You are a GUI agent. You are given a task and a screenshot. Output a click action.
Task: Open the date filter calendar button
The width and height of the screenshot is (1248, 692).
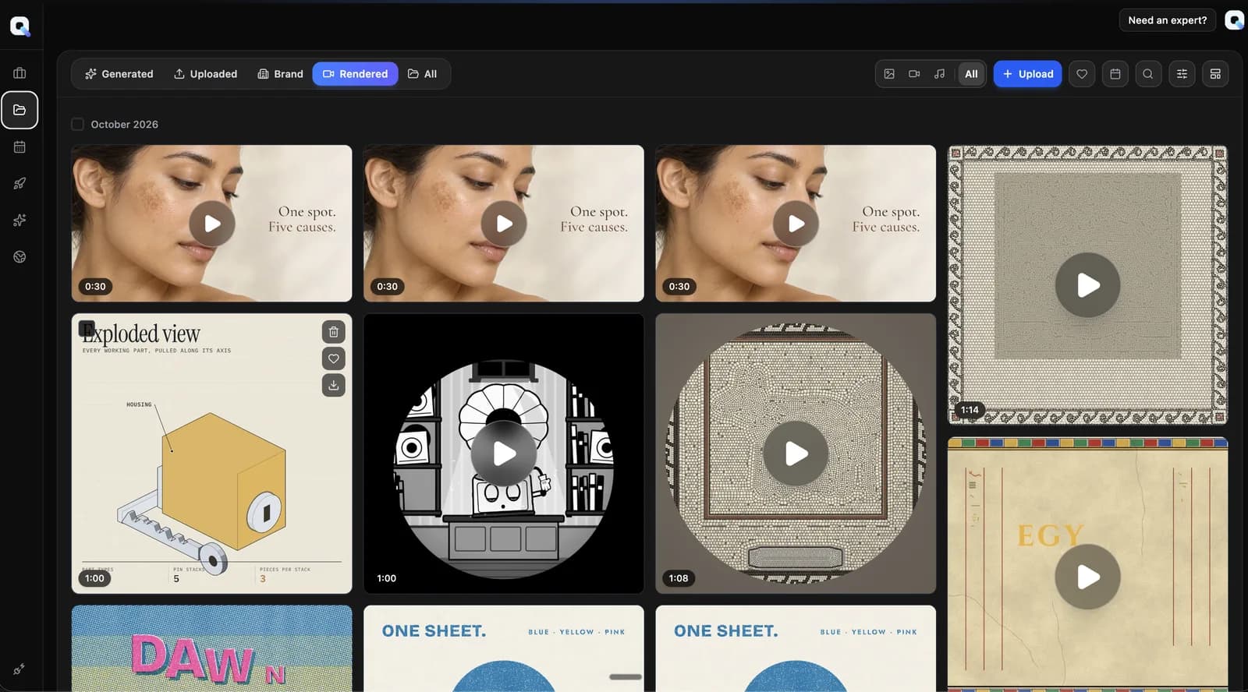(1115, 74)
